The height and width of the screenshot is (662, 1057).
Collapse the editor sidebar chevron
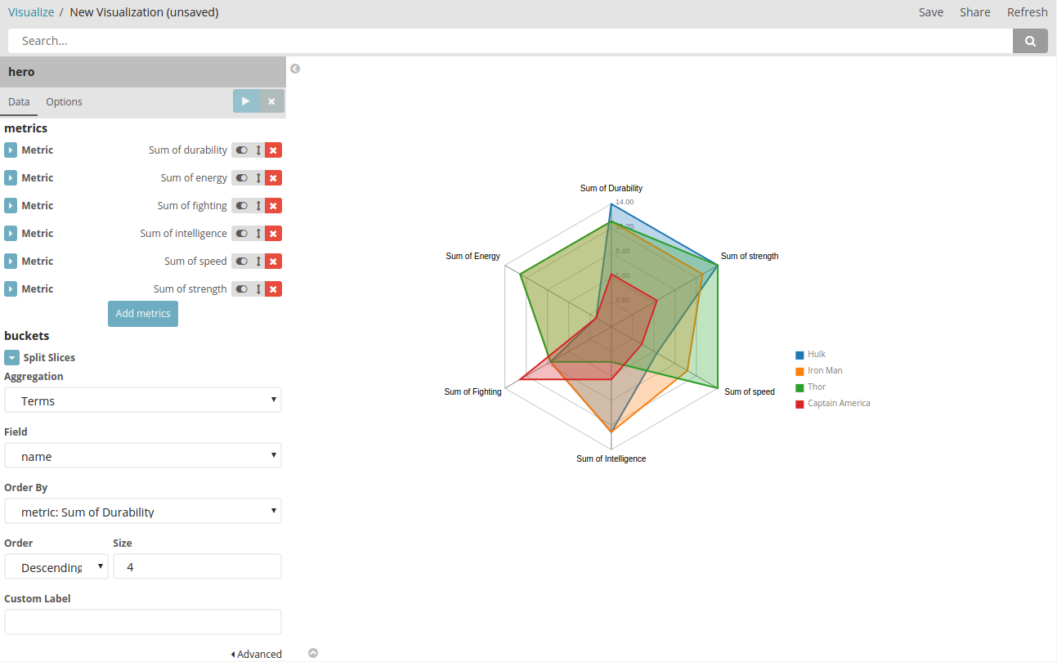(x=295, y=69)
